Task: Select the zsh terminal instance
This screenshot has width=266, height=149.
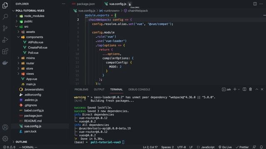Action: click(227, 89)
